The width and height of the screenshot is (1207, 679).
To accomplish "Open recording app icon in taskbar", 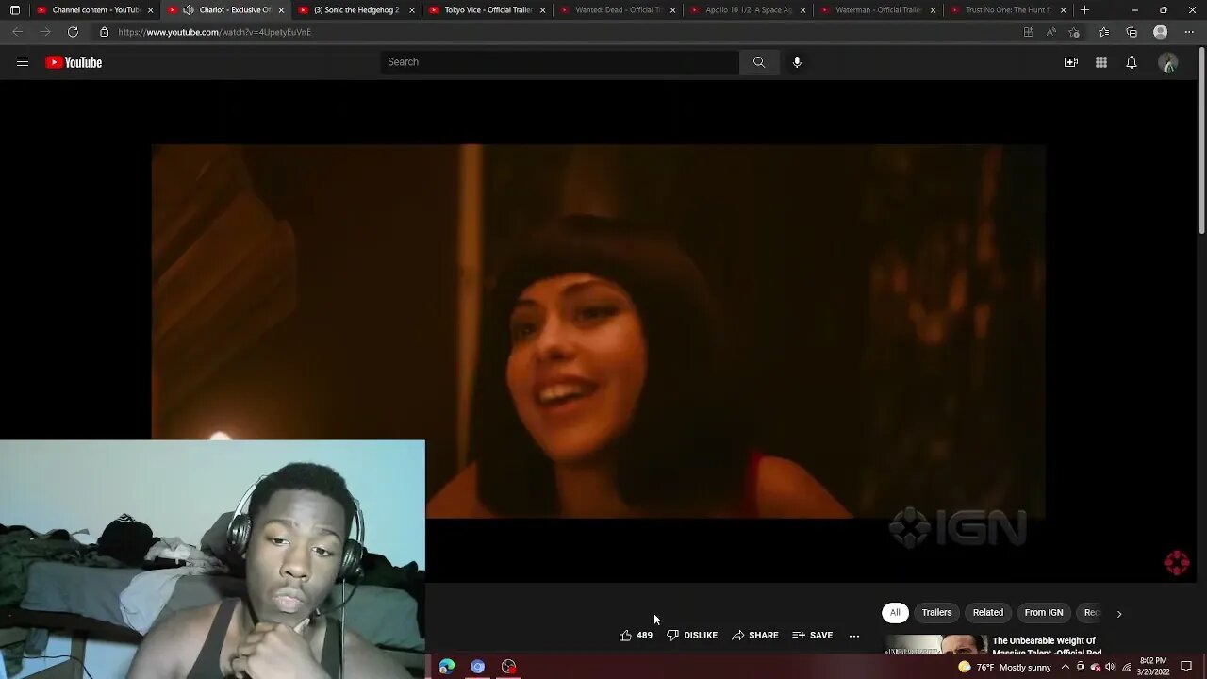I will pyautogui.click(x=509, y=667).
